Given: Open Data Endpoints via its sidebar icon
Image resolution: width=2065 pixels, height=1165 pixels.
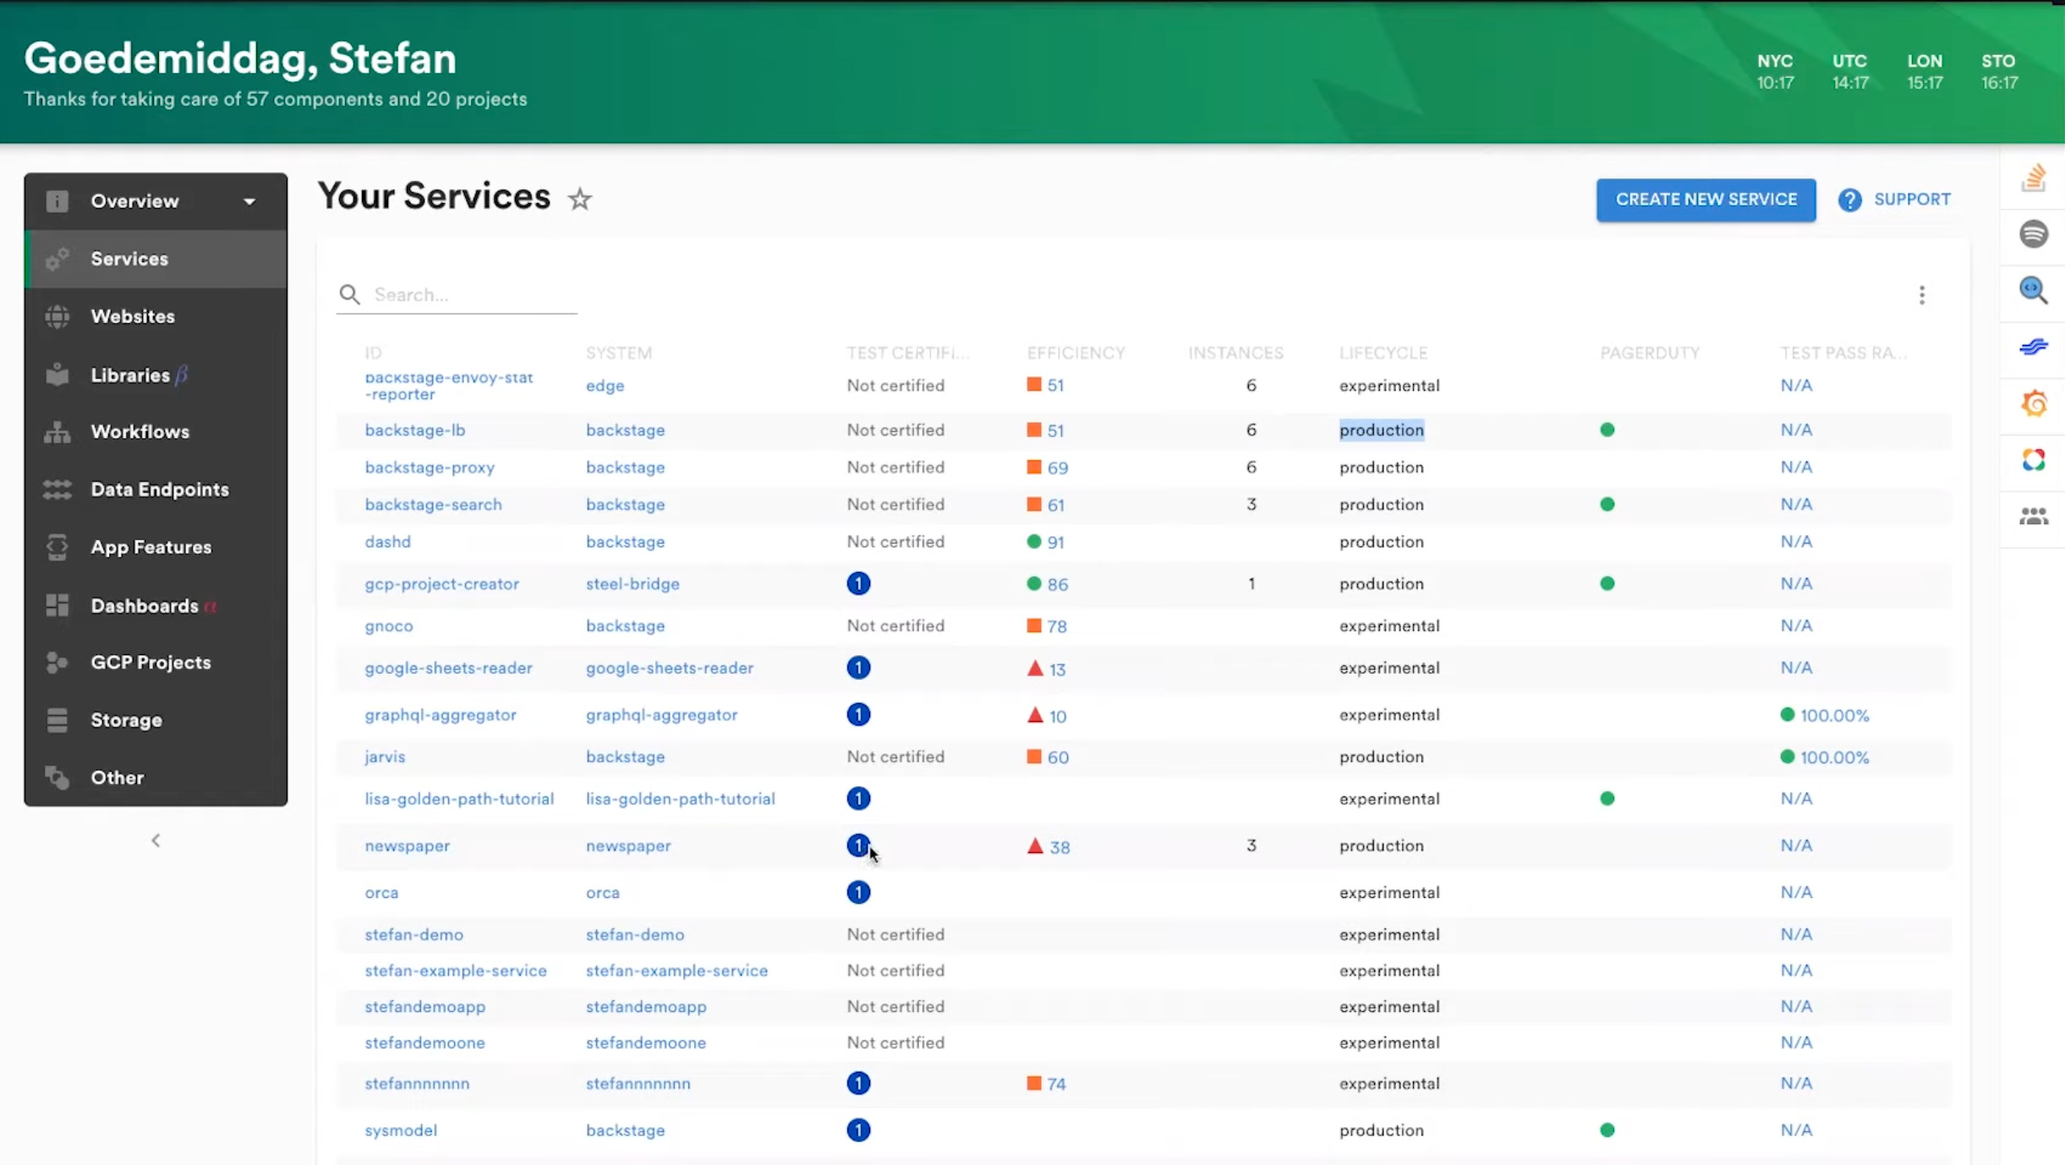Looking at the screenshot, I should click(56, 489).
